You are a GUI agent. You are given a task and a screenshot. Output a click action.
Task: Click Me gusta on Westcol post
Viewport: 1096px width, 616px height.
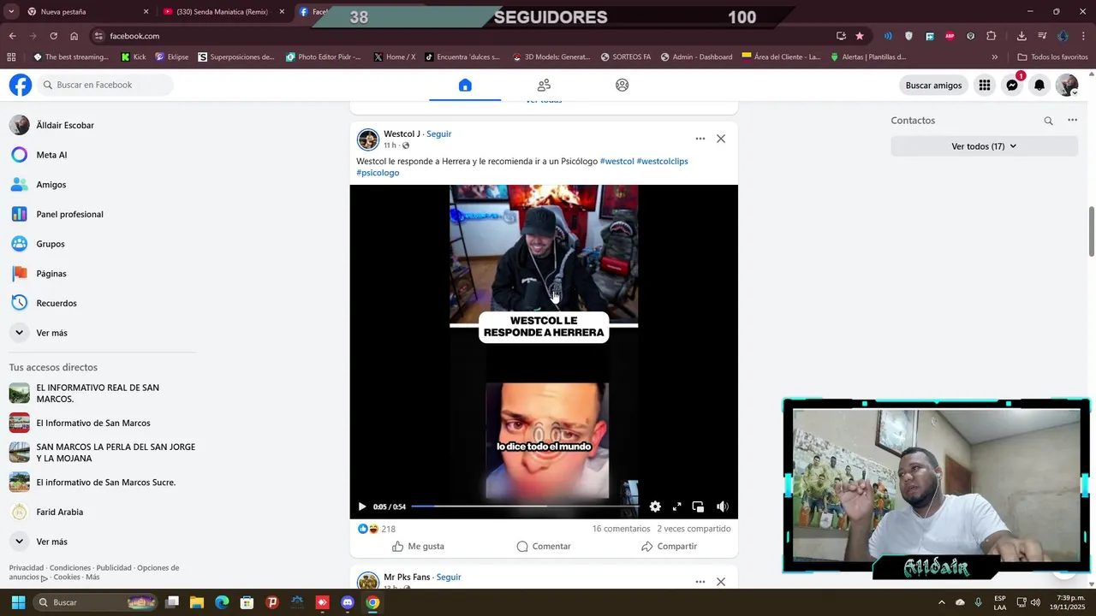418,546
